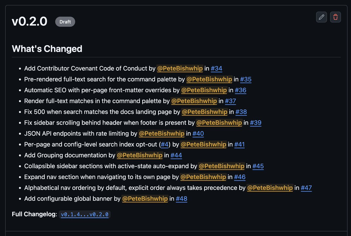This screenshot has height=236, width=351.
Task: Open pull request #35 link
Action: click(246, 79)
